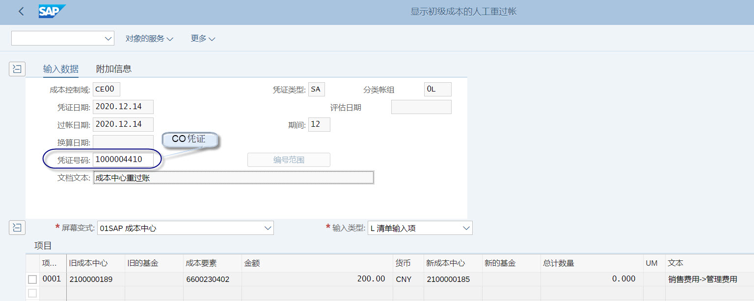Screen dimensions: 754x301
Task: Collapse the items section panel icon
Action: coord(17,228)
